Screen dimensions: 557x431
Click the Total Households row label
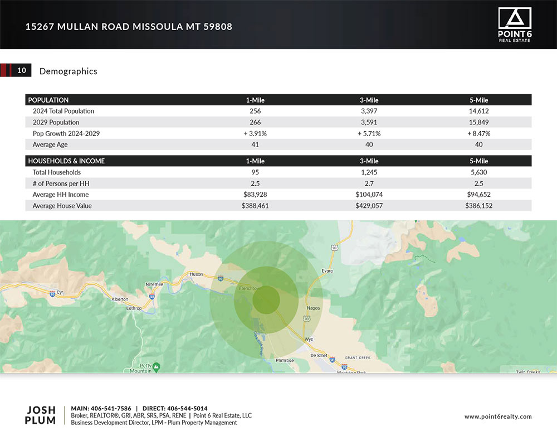click(57, 172)
